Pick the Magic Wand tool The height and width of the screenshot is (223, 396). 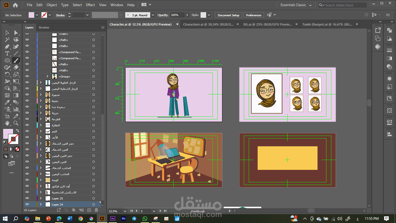pos(7,40)
